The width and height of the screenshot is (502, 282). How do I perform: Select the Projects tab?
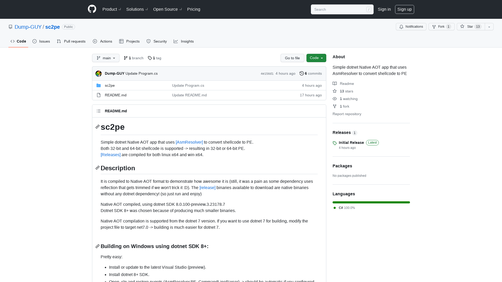tap(129, 41)
